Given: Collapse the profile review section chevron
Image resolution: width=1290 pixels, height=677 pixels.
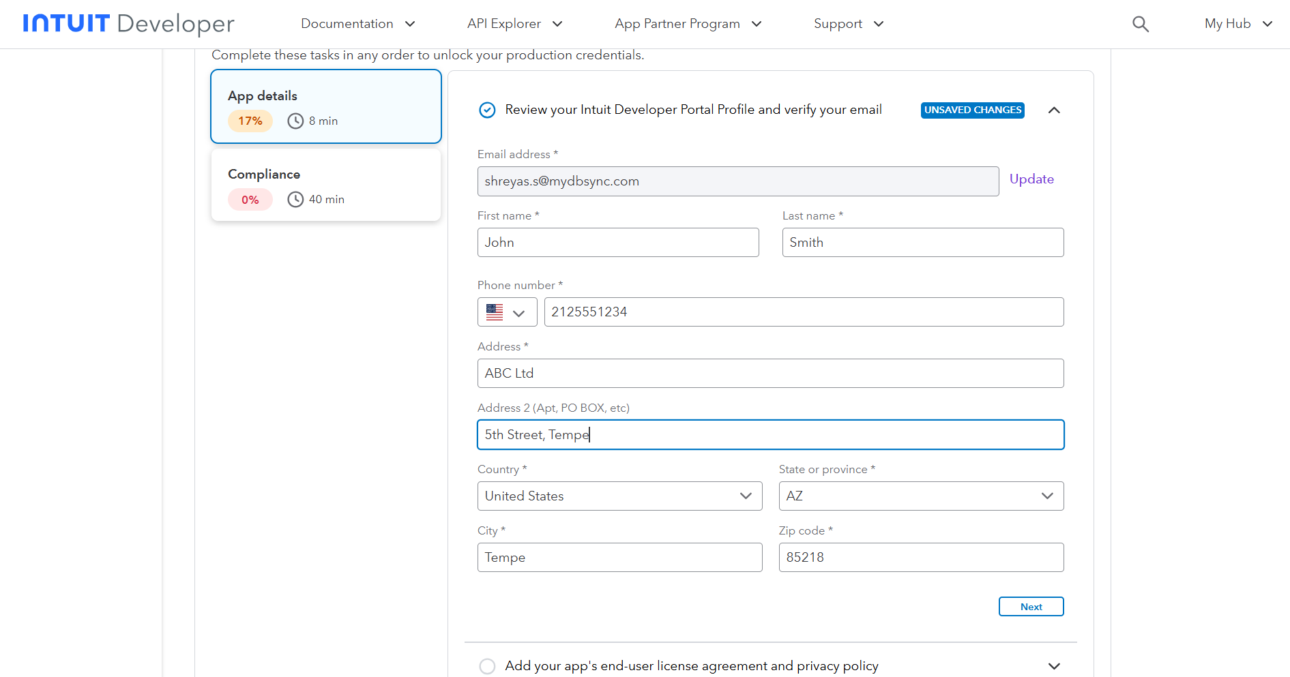Looking at the screenshot, I should click(x=1054, y=110).
